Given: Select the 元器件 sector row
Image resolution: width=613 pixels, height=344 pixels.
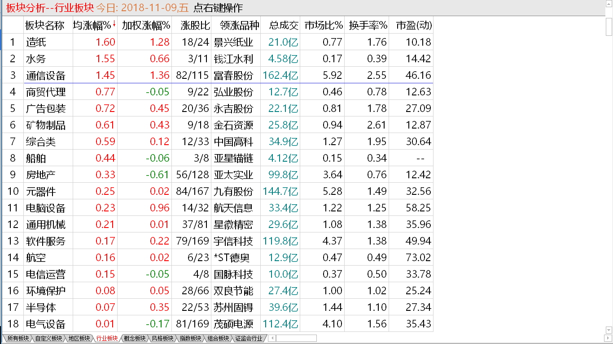Looking at the screenshot, I should click(x=218, y=192).
